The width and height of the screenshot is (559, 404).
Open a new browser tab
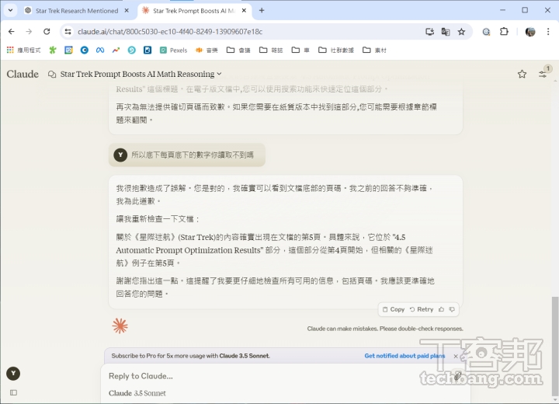[x=262, y=11]
